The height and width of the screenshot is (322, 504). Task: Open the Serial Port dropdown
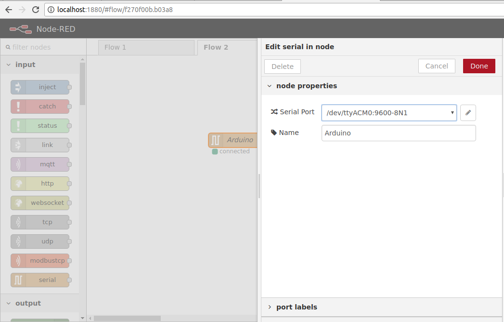point(389,113)
